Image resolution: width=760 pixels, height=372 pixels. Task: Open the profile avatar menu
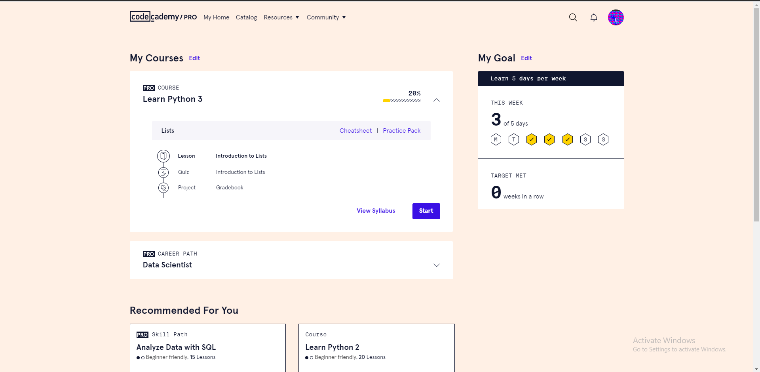click(x=616, y=17)
